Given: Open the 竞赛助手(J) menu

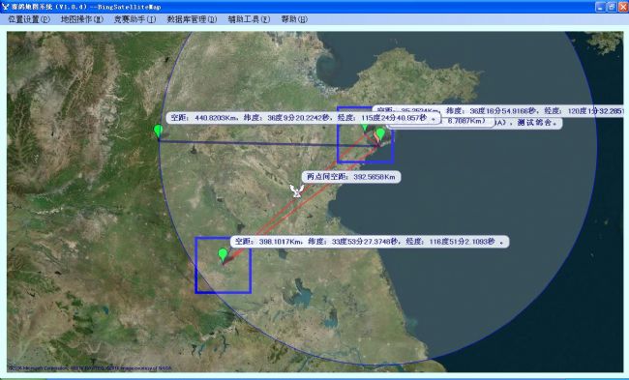Looking at the screenshot, I should [135, 19].
